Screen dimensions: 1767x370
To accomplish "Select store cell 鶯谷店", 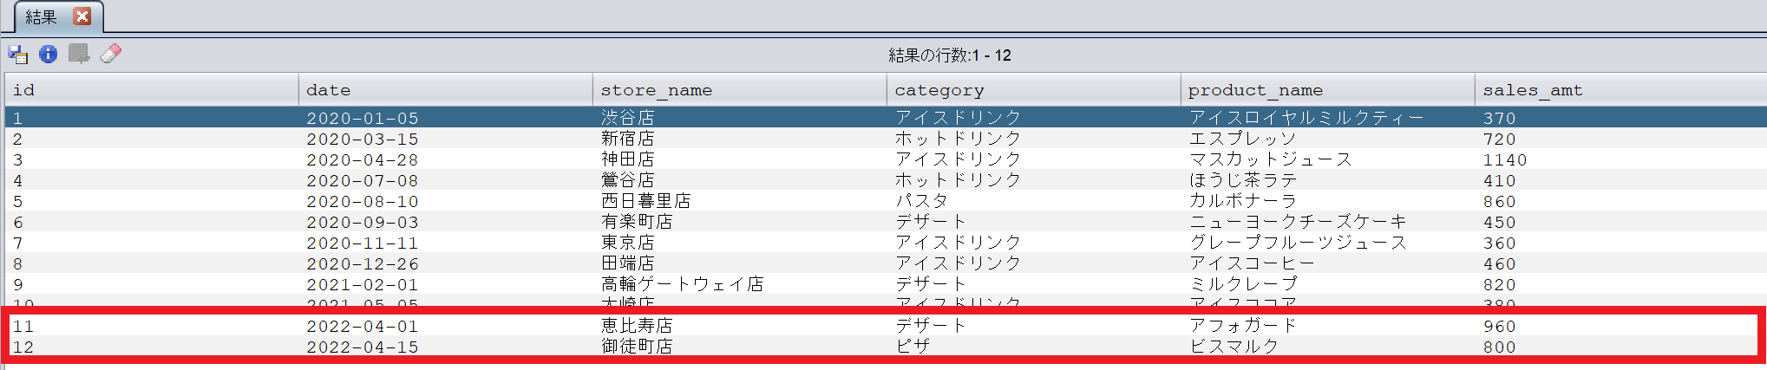I will [x=628, y=180].
